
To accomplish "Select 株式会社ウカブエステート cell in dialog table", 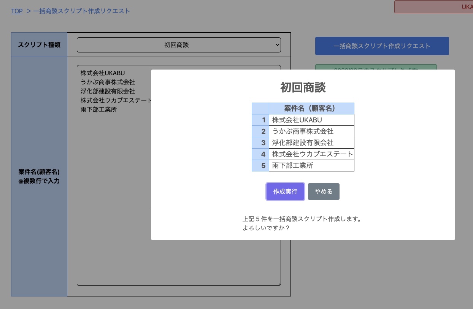I will point(311,154).
